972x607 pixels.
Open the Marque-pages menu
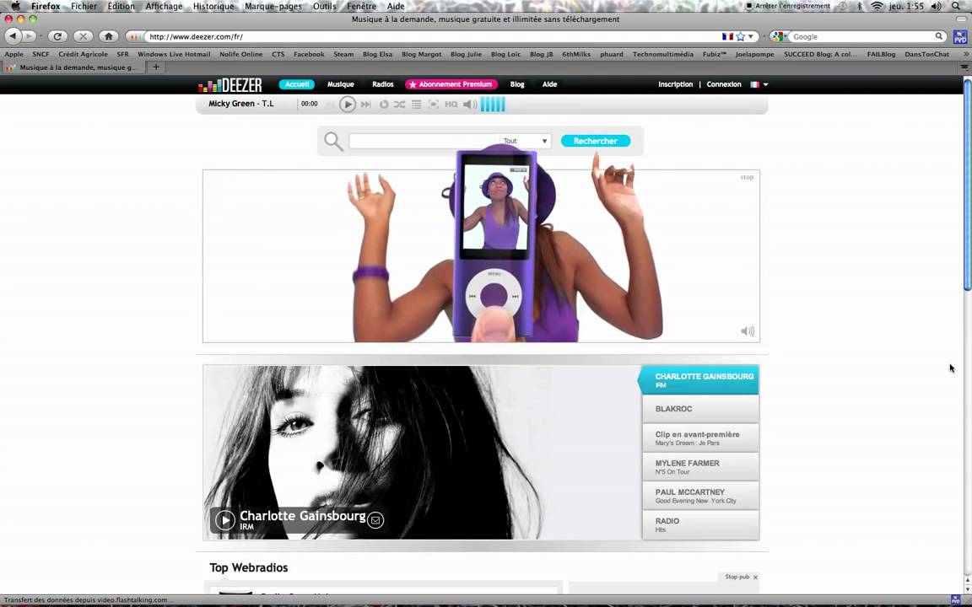tap(273, 6)
